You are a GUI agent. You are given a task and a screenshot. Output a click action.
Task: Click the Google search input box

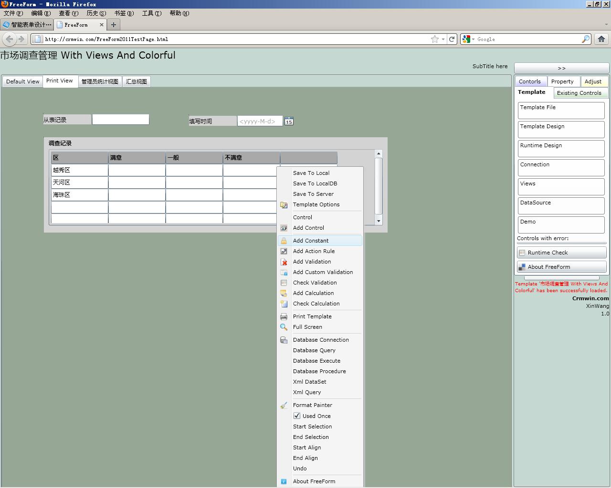(528, 40)
